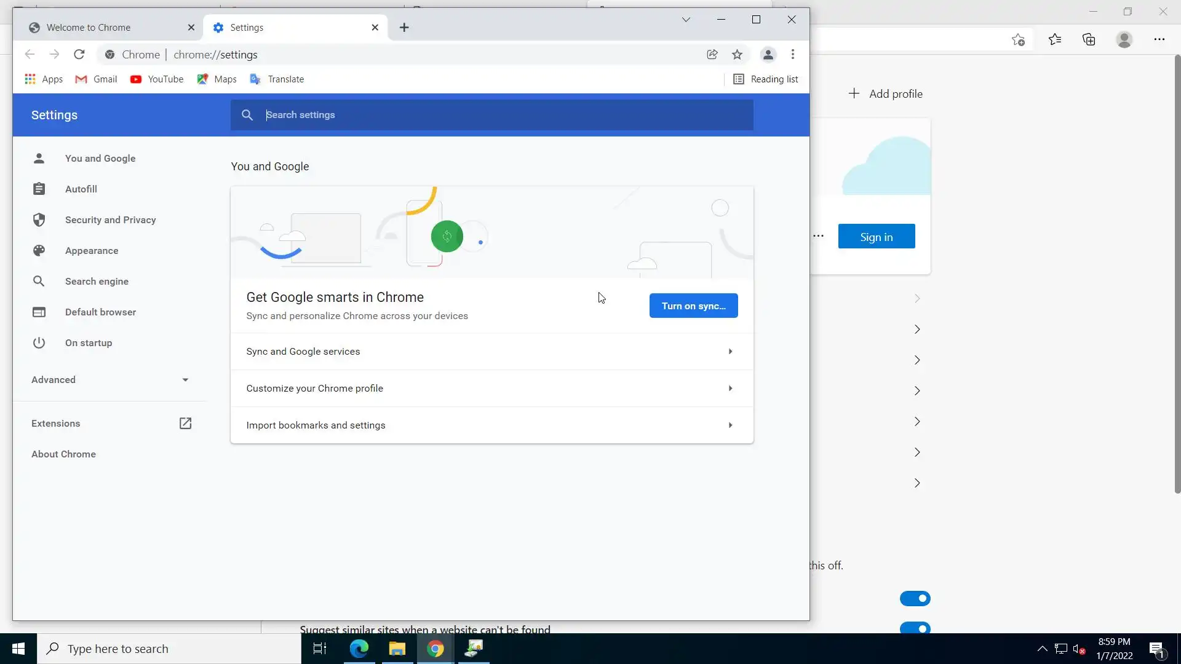Bookmark this page with star icon
The width and height of the screenshot is (1181, 664).
[737, 55]
